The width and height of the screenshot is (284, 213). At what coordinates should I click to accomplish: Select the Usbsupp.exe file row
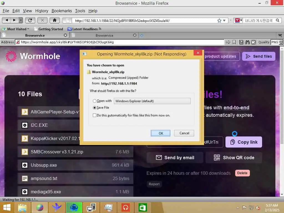coord(75,165)
